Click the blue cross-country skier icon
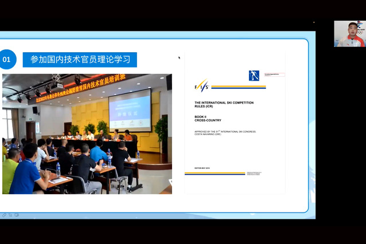 click(254, 75)
